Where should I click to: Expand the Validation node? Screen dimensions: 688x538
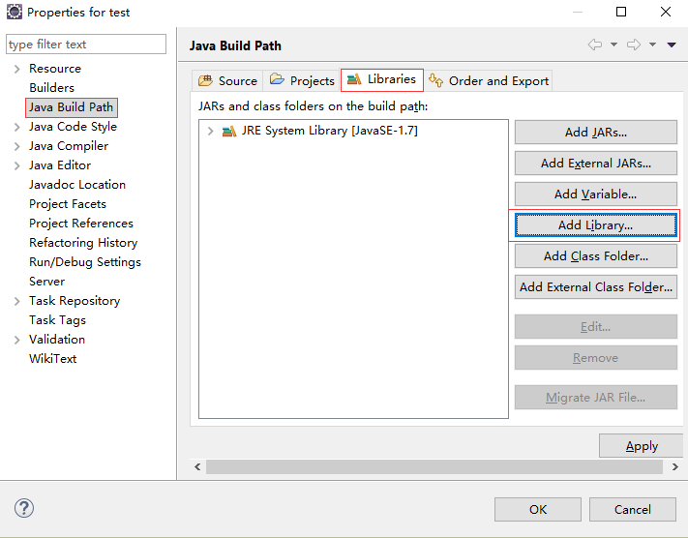tap(17, 340)
